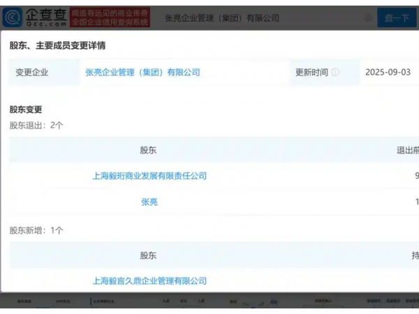Open new shareholder 上海毅言久鼎企业管理有限公司

(x=149, y=281)
